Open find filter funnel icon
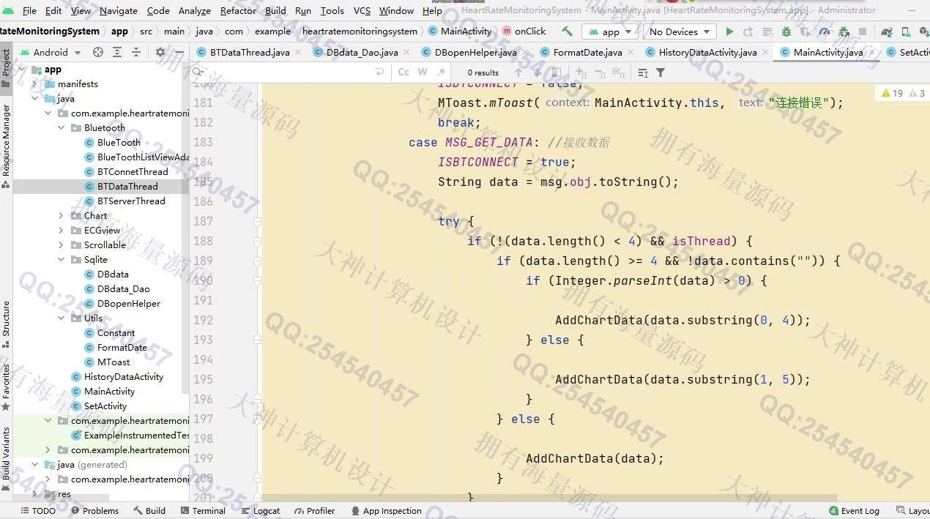This screenshot has width=930, height=519. point(661,72)
